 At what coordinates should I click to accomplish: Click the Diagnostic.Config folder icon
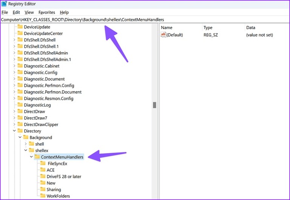[20, 72]
